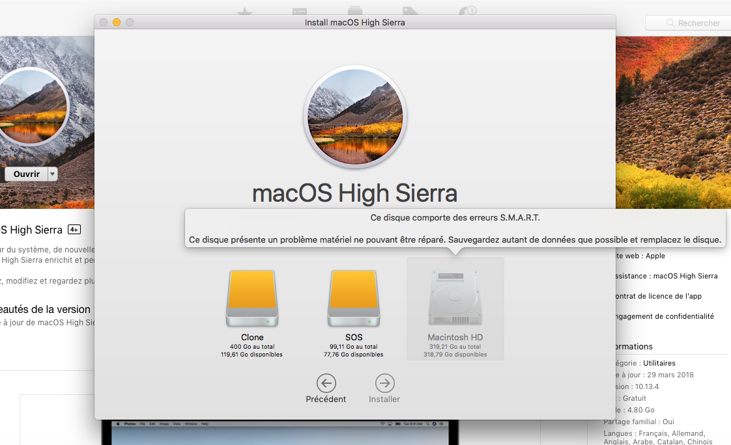This screenshot has width=731, height=445.
Task: Click the Précédent label
Action: [x=326, y=399]
